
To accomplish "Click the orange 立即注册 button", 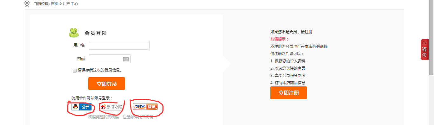I will (288, 93).
